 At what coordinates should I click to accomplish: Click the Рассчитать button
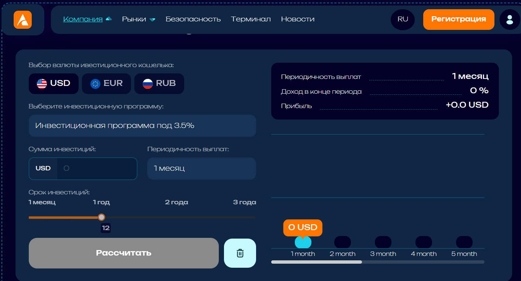(x=124, y=253)
